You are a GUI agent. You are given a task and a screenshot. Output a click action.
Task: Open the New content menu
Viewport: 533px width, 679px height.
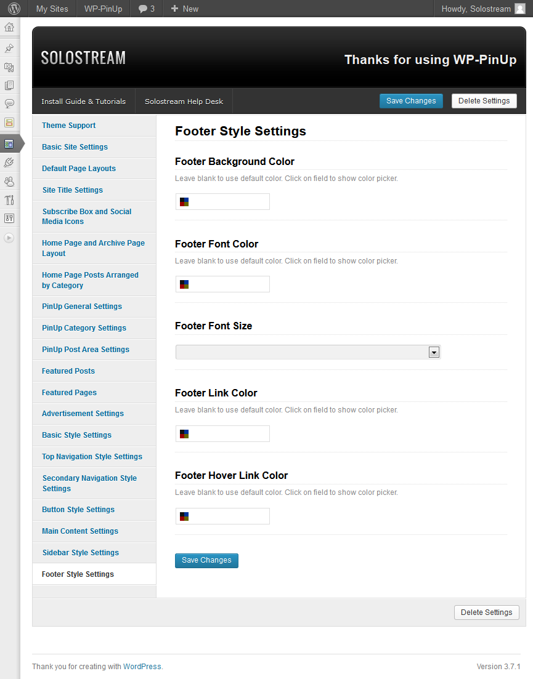click(185, 9)
